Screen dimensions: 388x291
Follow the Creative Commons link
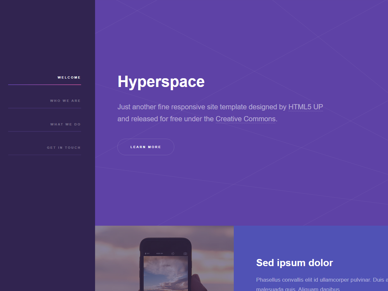coord(246,119)
